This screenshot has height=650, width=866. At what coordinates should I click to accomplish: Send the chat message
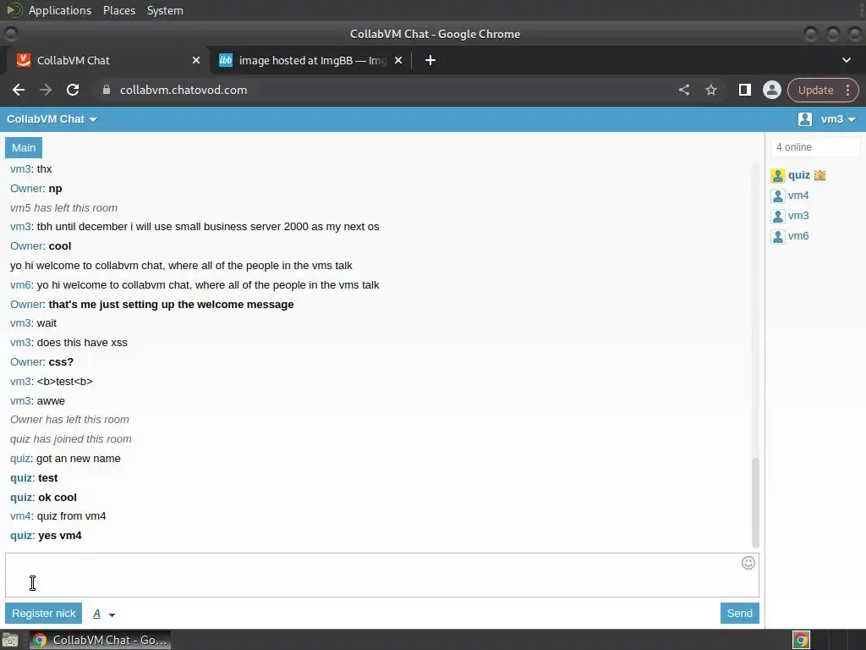(x=739, y=614)
